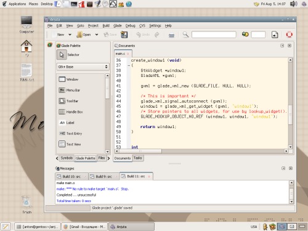Open the Applications menu in top panel
This screenshot has width=308, height=231.
[17, 4]
